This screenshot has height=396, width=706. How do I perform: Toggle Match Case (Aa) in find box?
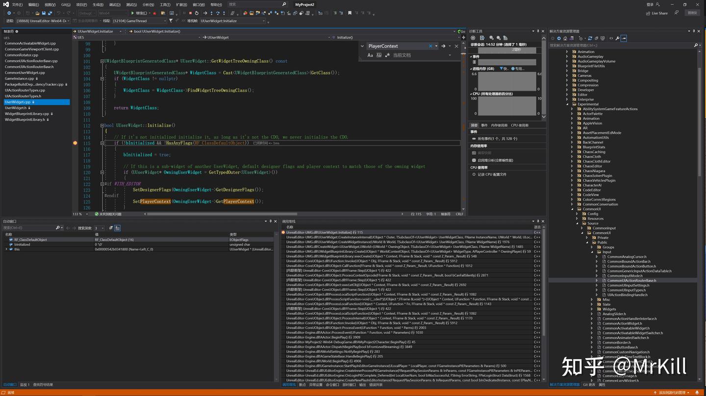pyautogui.click(x=370, y=55)
